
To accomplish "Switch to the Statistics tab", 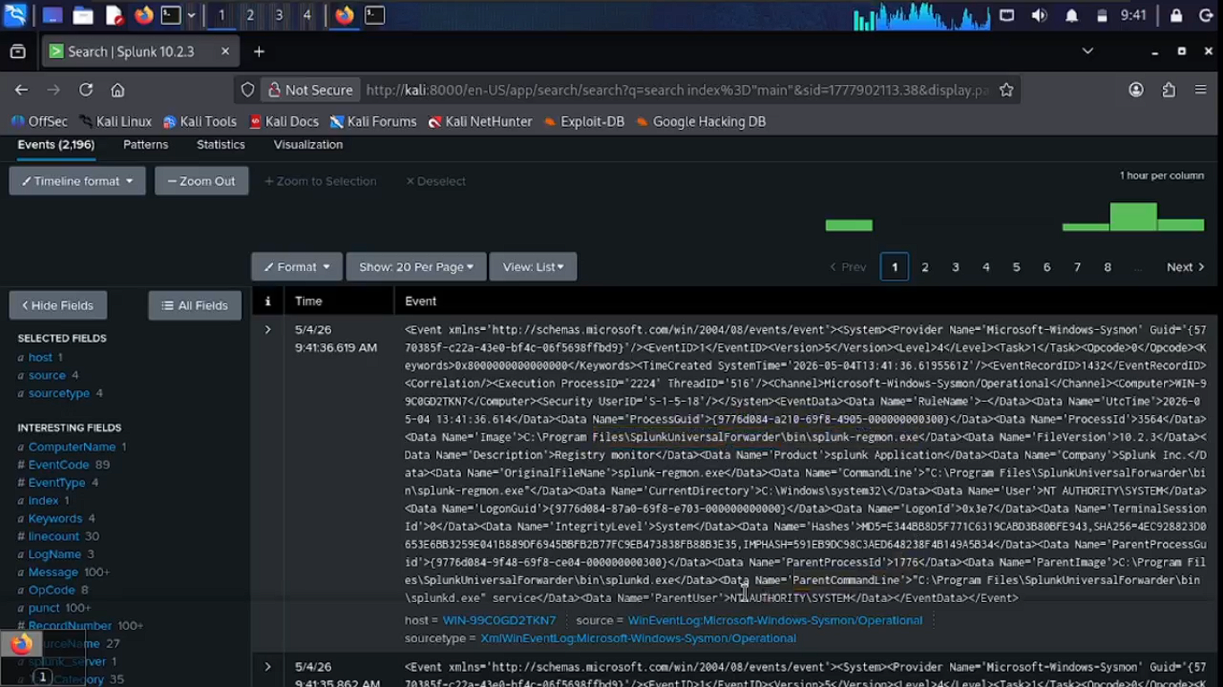I will (x=221, y=144).
